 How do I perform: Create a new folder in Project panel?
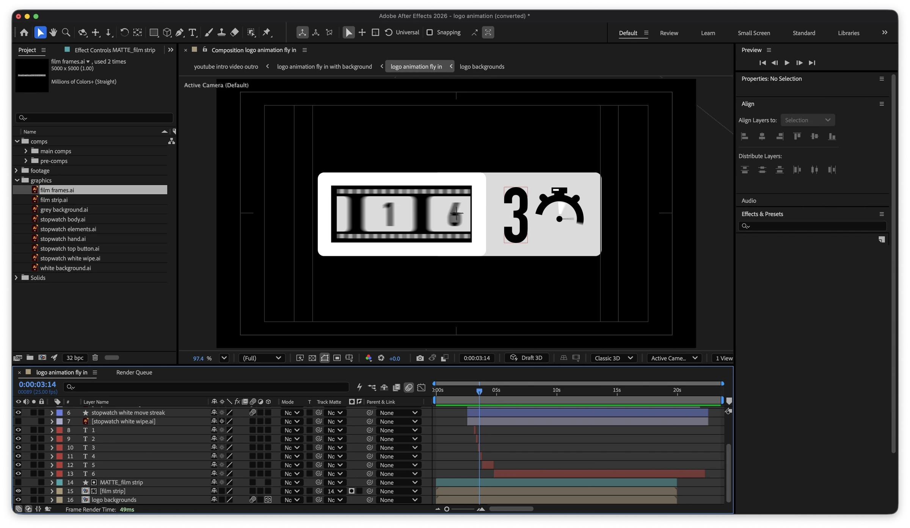pos(30,357)
